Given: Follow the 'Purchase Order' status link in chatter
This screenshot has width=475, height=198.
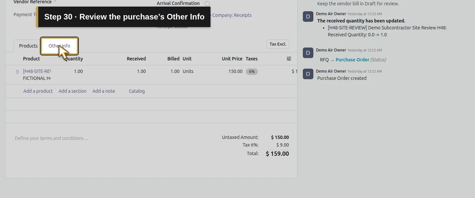Looking at the screenshot, I should (352, 60).
